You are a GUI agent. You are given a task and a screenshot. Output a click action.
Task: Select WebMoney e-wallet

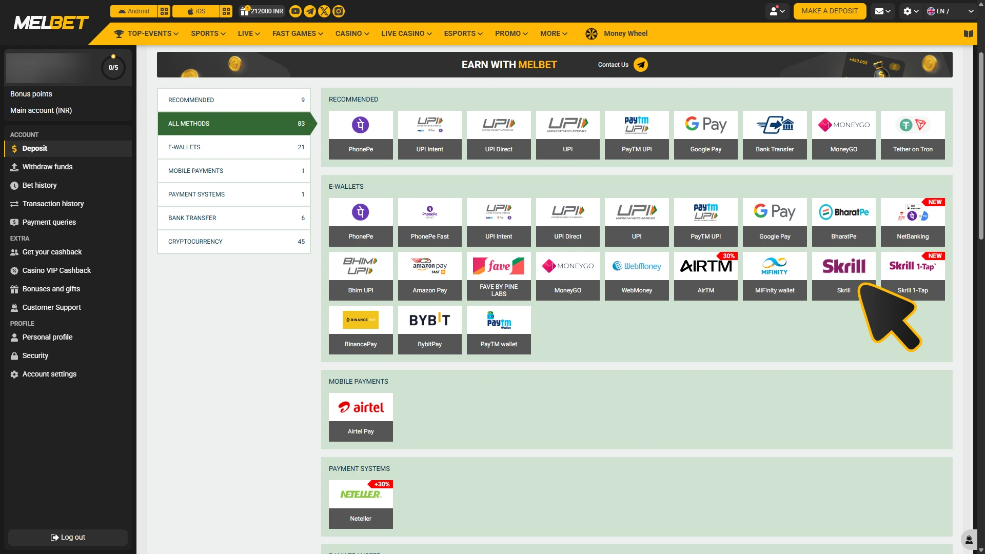pyautogui.click(x=637, y=276)
